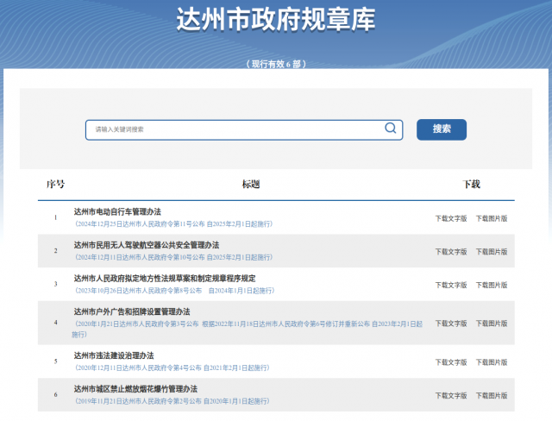Open 达州市民用无人驾驶航空器公共安全管理办法
Viewport: 552px width, 421px height.
click(146, 245)
